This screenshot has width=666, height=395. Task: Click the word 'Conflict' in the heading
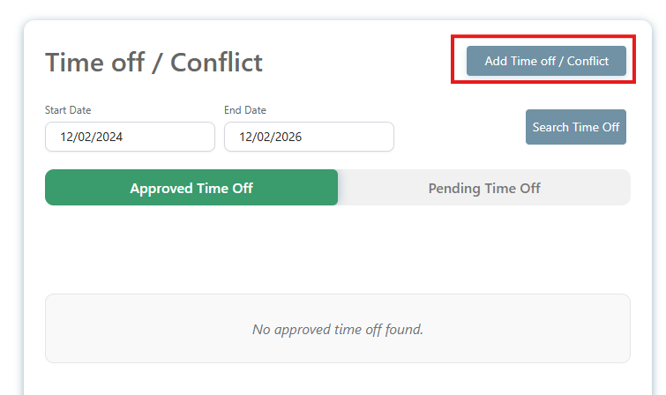point(216,63)
